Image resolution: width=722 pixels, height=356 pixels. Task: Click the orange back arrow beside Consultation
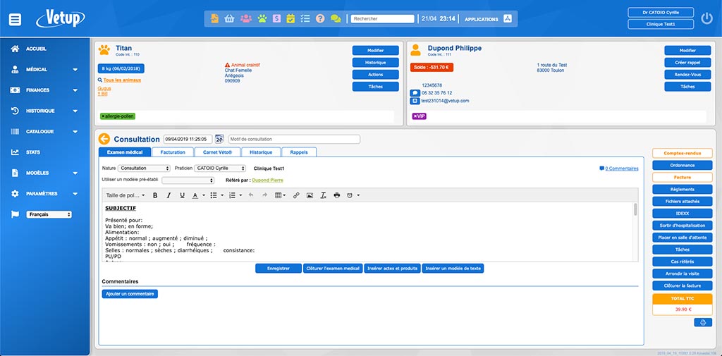pos(105,139)
